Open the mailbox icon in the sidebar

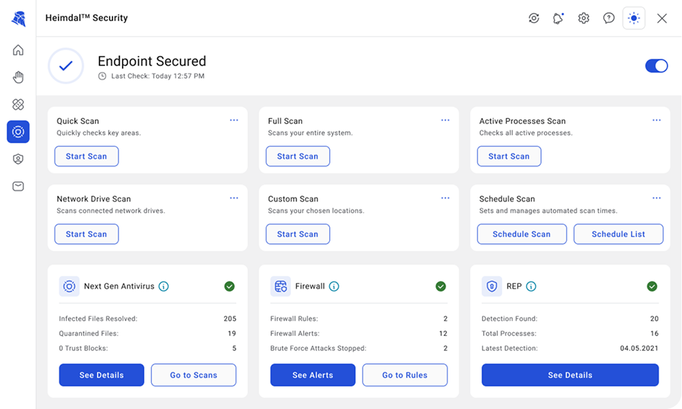tap(18, 186)
